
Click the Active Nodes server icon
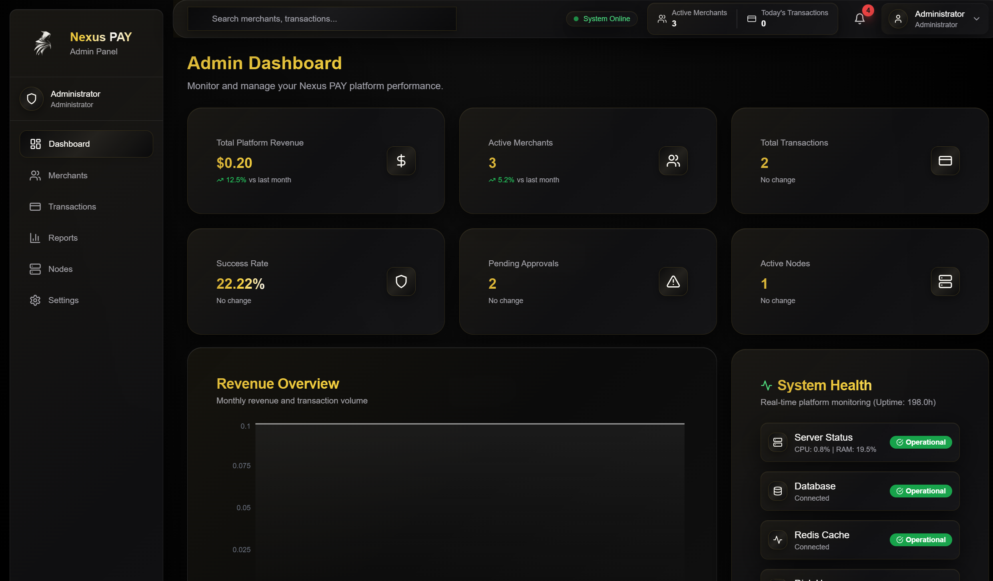tap(945, 282)
